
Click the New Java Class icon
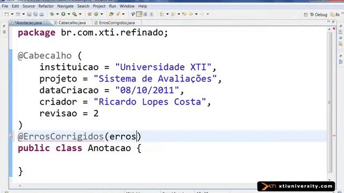point(96,14)
